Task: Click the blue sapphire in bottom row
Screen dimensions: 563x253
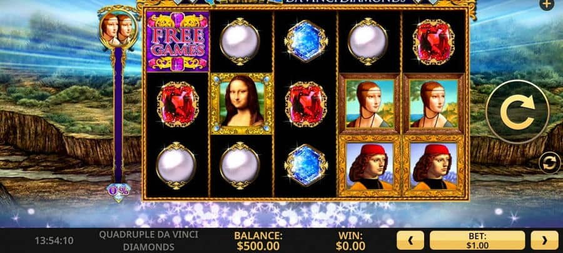Action: click(306, 166)
